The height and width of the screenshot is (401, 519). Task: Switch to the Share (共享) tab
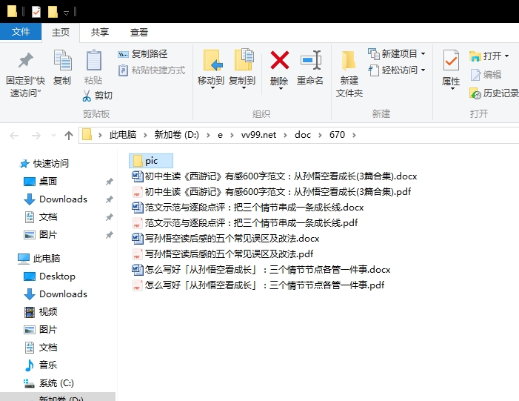[100, 33]
